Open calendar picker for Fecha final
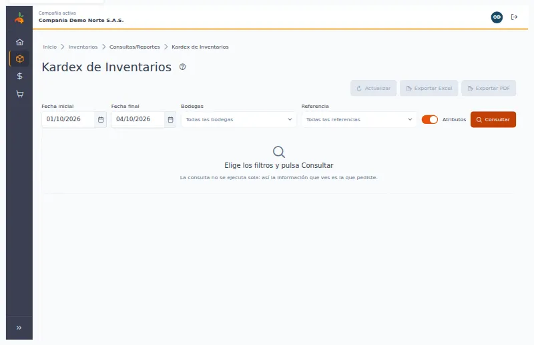Viewport: 534px width, 345px height. [x=171, y=120]
